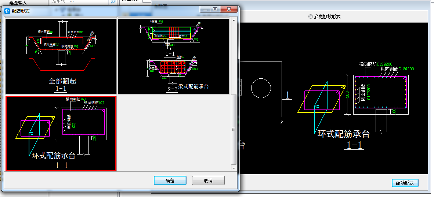Click the 搜索构件 search input field
Screen dimensions: 434x197
pyautogui.click(x=80, y=1)
